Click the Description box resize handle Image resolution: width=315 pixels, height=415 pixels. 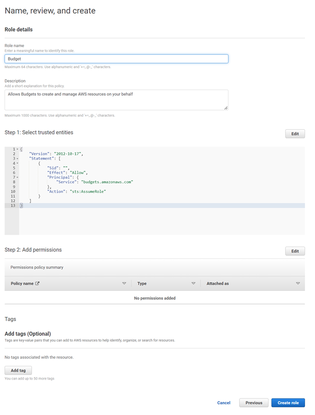226,108
